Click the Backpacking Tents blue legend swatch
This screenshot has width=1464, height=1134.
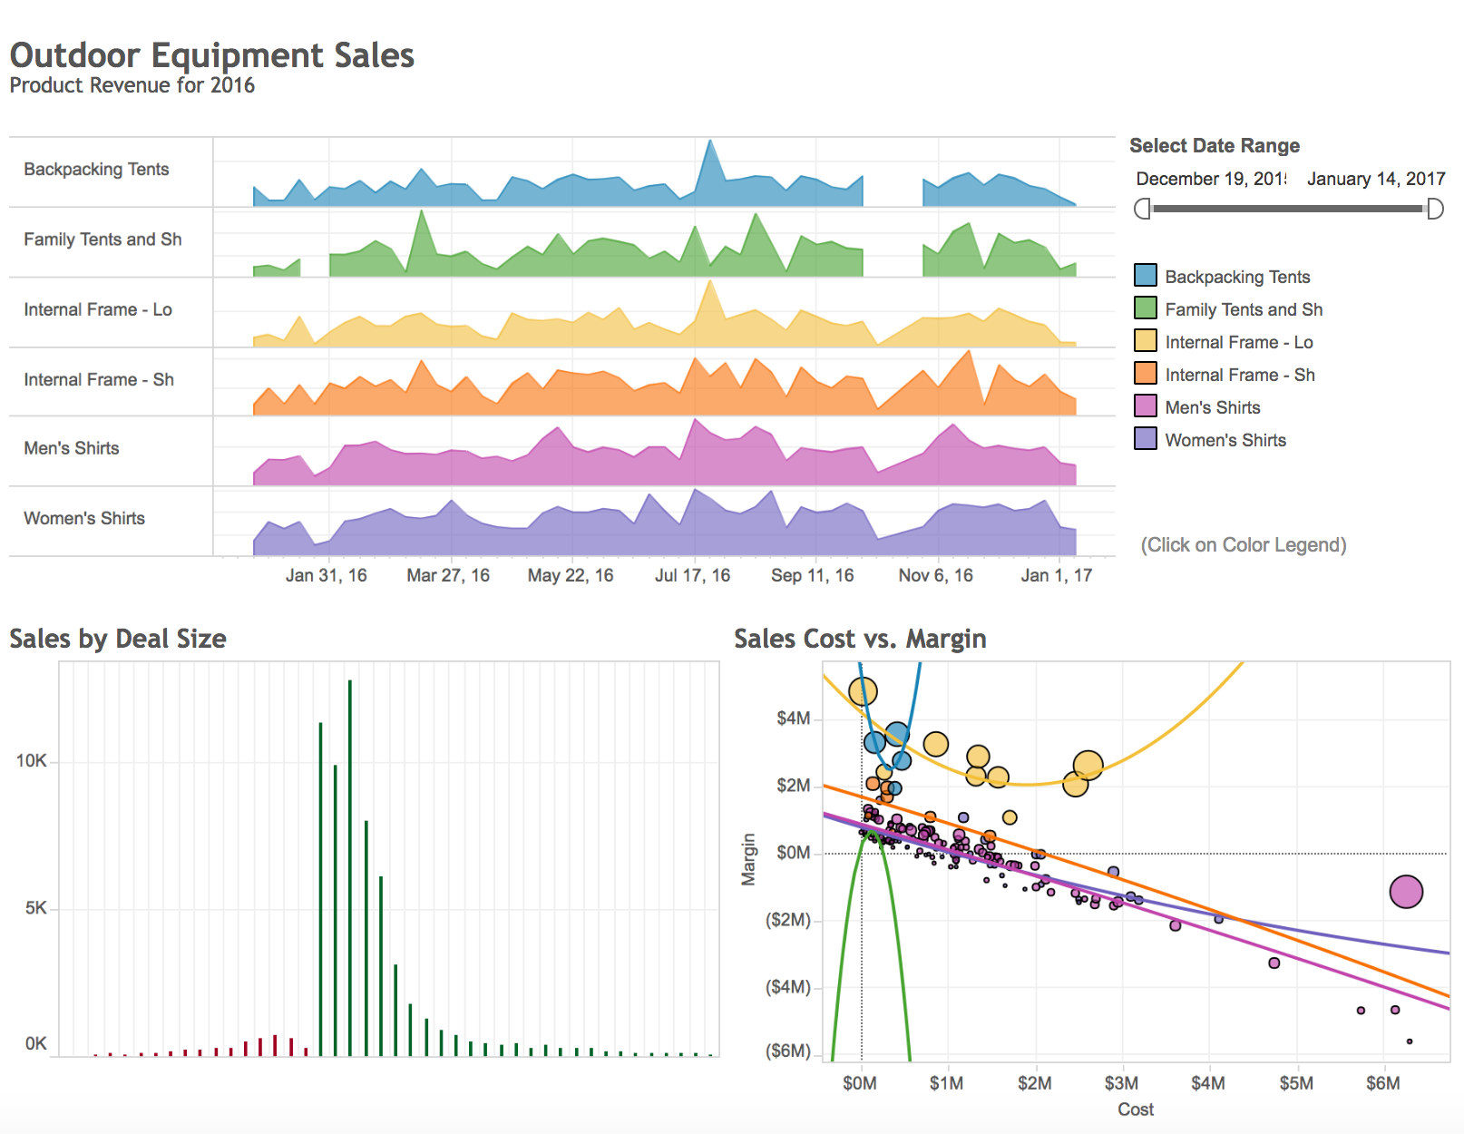tap(1146, 276)
